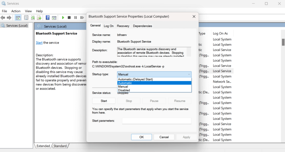Select the Network Se... log on cell
The height and width of the screenshot is (152, 285).
pos(222,81)
